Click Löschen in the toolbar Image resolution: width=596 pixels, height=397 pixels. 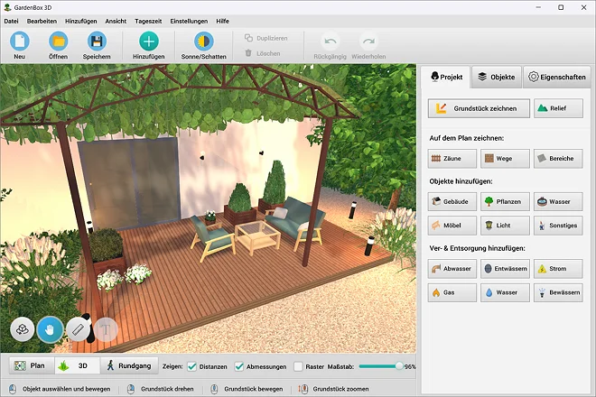click(x=262, y=53)
